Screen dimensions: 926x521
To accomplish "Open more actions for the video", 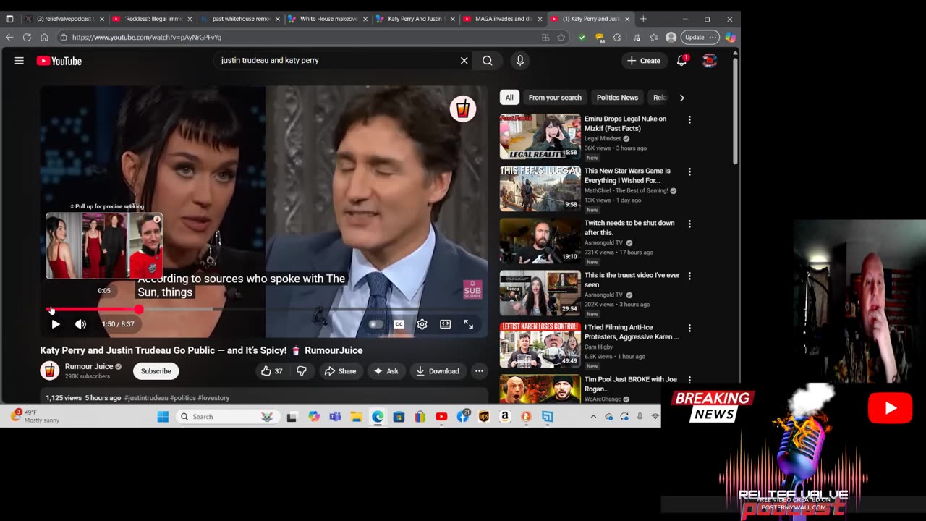I will click(479, 371).
